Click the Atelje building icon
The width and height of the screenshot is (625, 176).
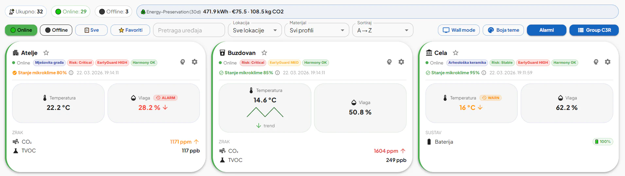coord(16,53)
